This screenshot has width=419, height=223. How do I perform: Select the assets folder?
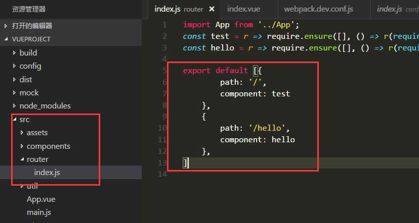pos(37,133)
